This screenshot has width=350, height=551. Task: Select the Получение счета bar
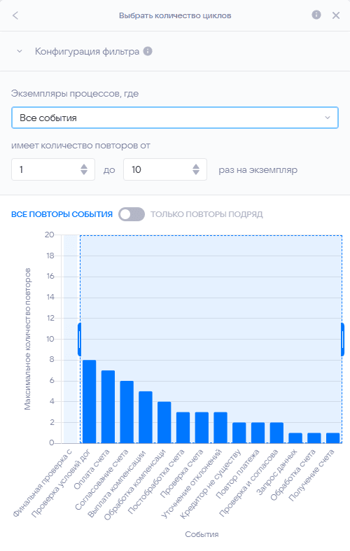pos(332,438)
